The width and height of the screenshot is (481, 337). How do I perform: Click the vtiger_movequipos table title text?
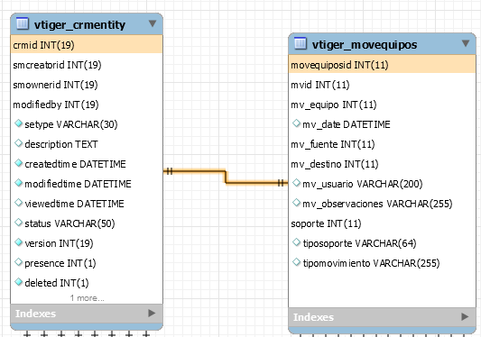pyautogui.click(x=365, y=45)
